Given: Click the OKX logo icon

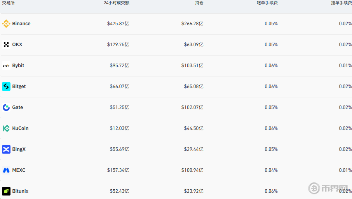Looking at the screenshot, I should tap(6, 44).
